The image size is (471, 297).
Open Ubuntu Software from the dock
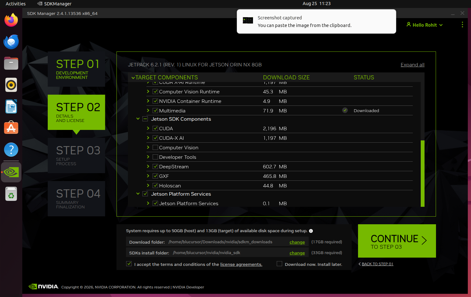(x=11, y=128)
